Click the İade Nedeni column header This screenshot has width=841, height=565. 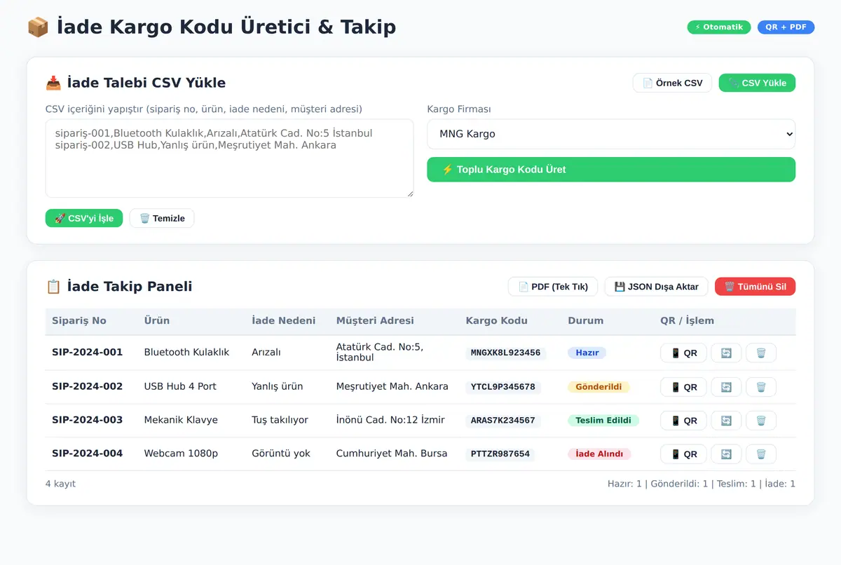point(284,321)
